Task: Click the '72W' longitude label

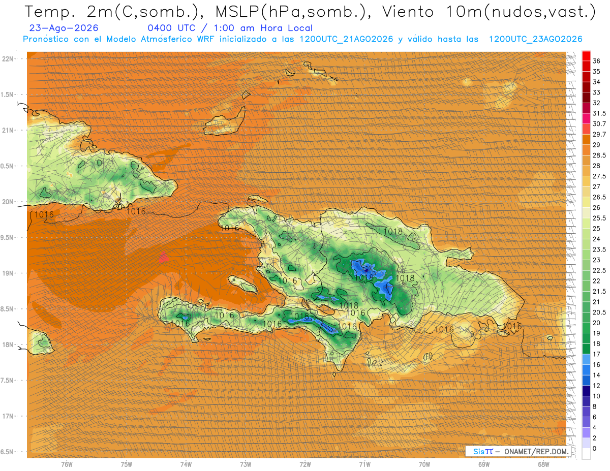Action: coord(305,464)
